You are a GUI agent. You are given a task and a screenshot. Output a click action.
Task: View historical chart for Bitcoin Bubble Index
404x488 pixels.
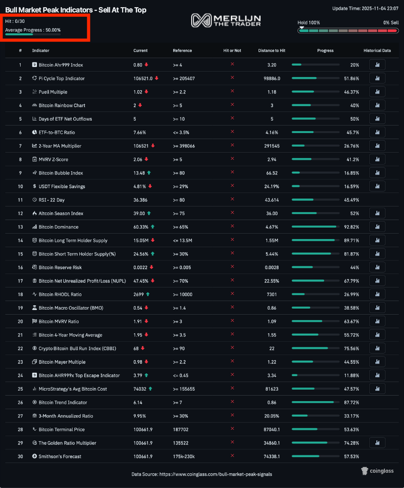tap(377, 173)
